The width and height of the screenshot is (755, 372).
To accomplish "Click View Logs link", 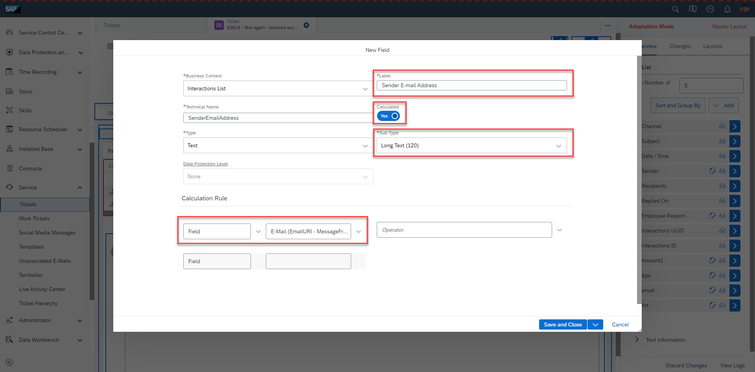I will [x=732, y=365].
